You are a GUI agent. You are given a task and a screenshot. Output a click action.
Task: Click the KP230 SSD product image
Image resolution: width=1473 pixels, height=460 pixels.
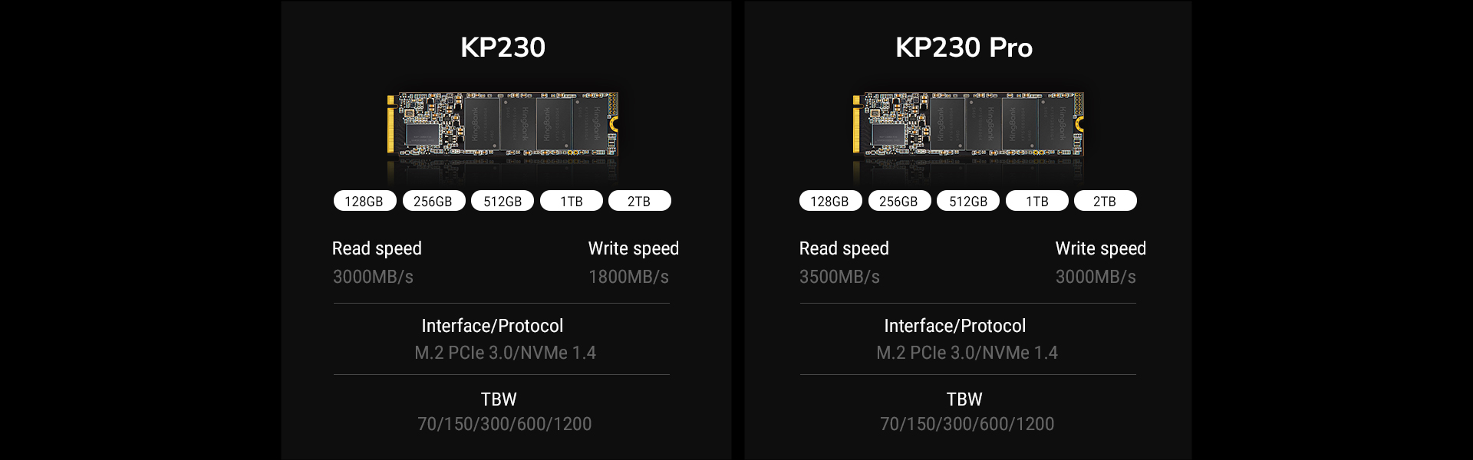(x=503, y=125)
